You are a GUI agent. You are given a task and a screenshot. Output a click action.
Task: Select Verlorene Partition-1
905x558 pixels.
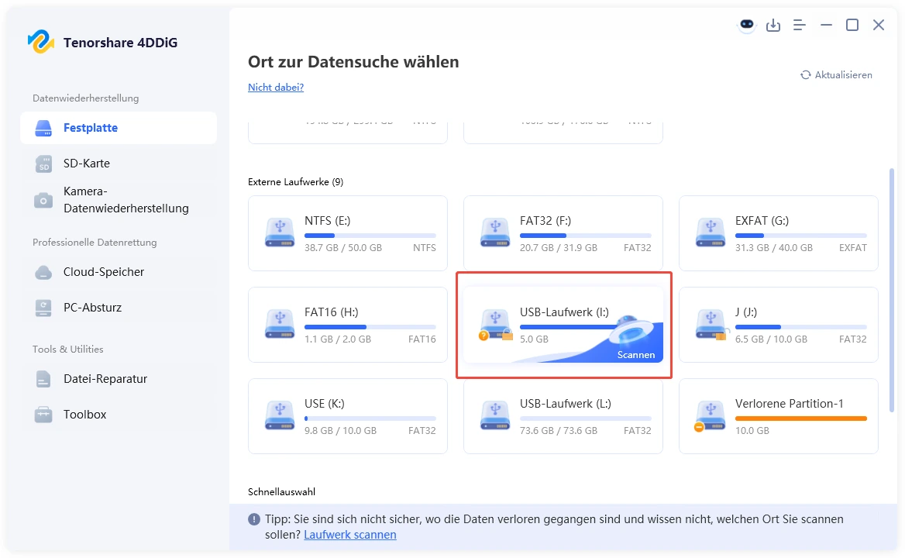coord(777,416)
